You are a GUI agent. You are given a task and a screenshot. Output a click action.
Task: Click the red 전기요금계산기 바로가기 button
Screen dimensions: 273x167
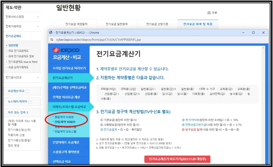177,159
